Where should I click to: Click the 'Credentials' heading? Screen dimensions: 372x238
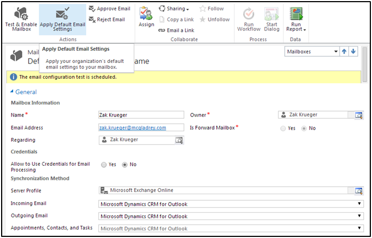point(24,152)
